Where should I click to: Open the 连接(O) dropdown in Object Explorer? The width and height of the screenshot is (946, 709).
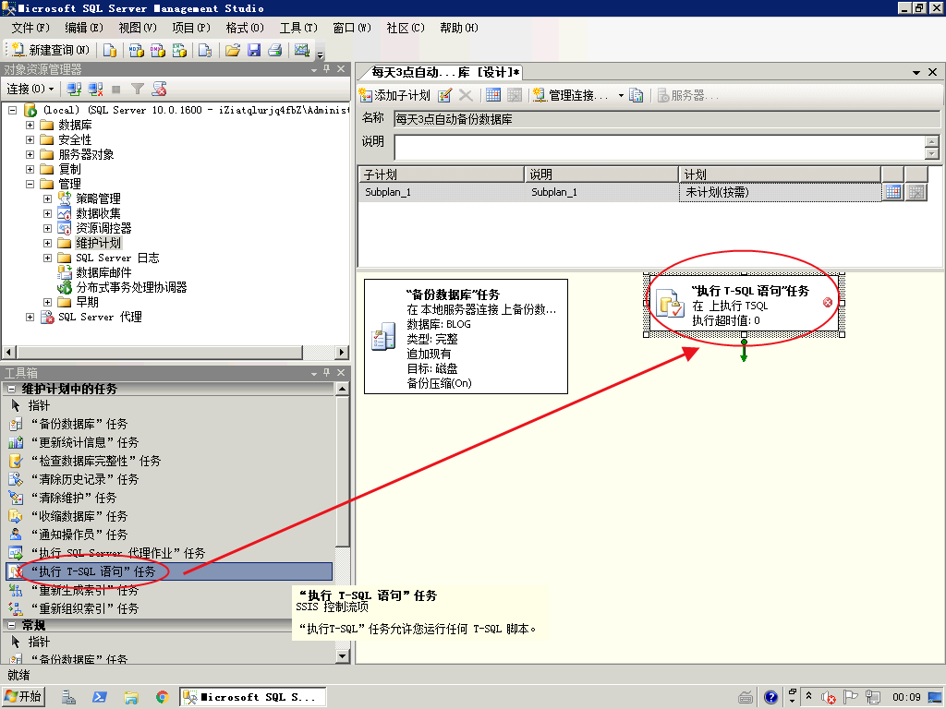tap(30, 90)
